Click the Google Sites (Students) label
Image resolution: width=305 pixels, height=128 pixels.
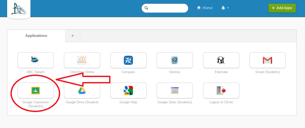pos(175,102)
